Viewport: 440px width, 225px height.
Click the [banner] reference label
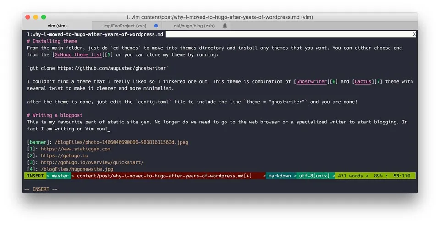[38, 142]
